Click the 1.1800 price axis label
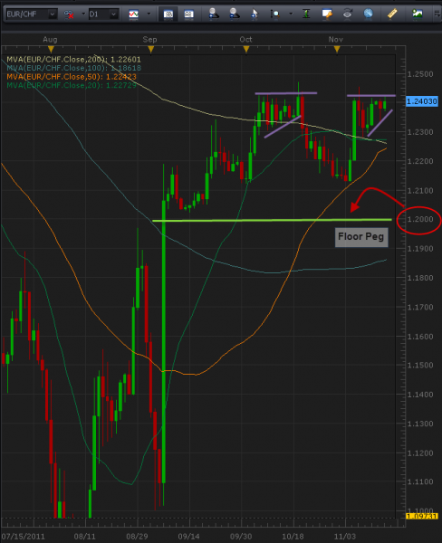Viewport: 442px width, 543px height. (420, 278)
